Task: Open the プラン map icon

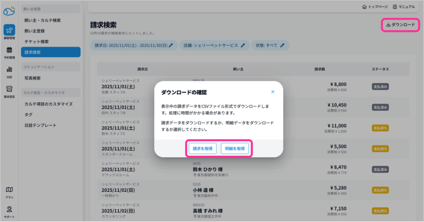Action: click(9, 190)
